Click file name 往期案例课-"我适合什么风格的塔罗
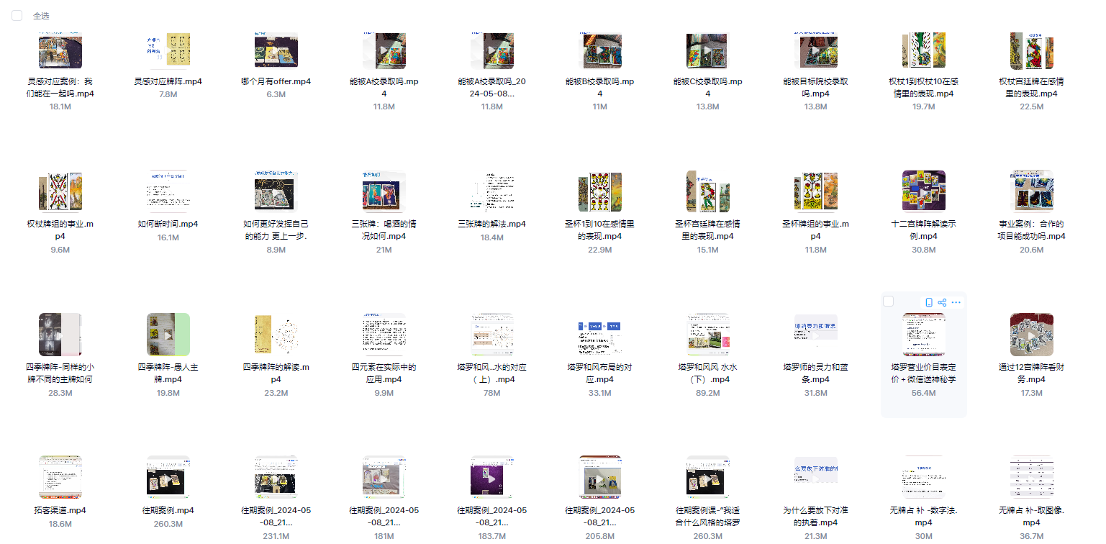Viewport: 1106px width, 544px height. click(708, 516)
